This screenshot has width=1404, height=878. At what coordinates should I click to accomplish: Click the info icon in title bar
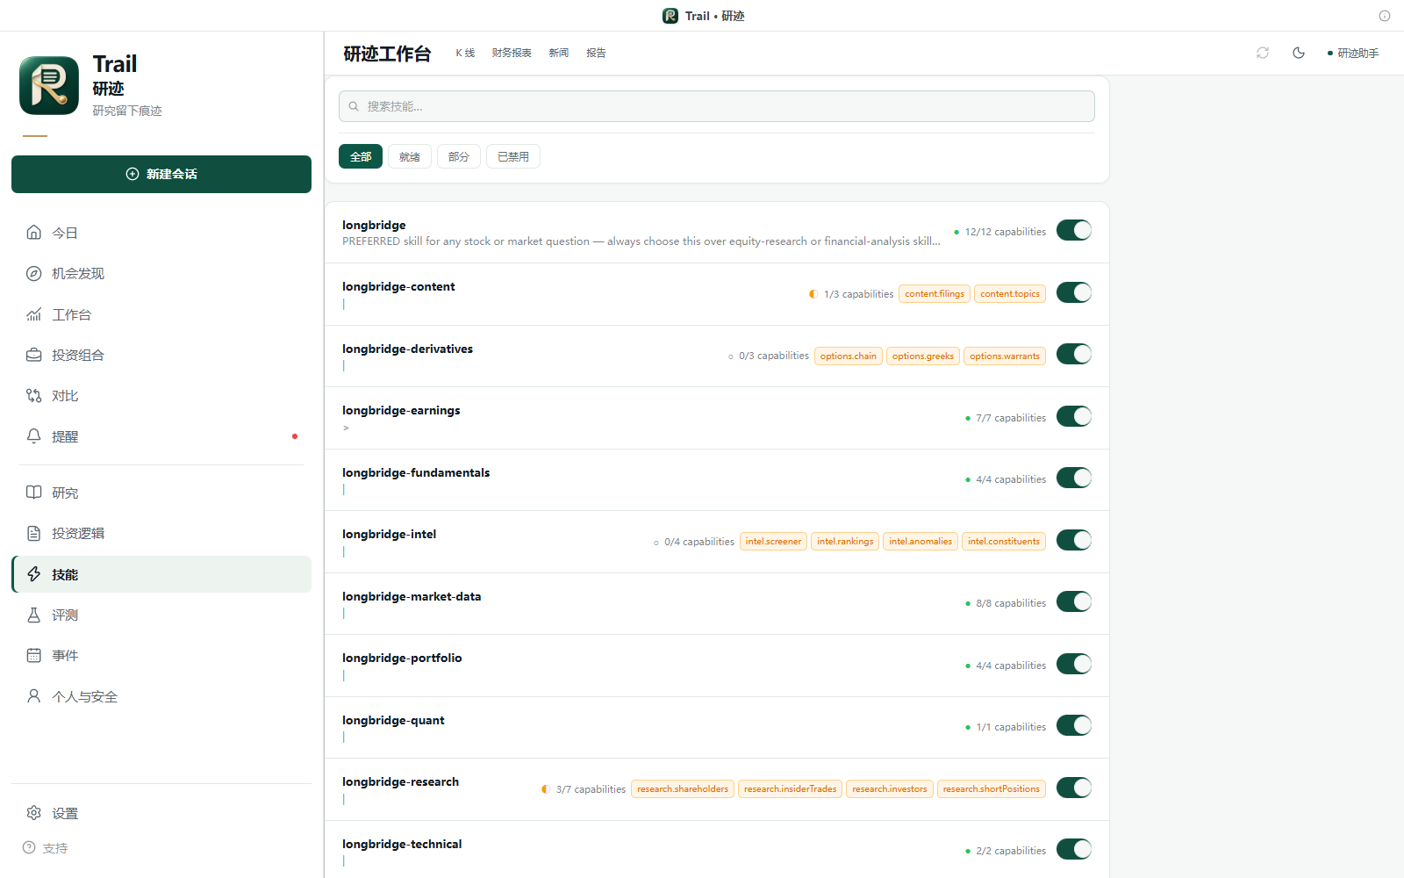[1385, 16]
